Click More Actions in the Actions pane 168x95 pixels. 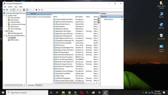click(x=108, y=19)
